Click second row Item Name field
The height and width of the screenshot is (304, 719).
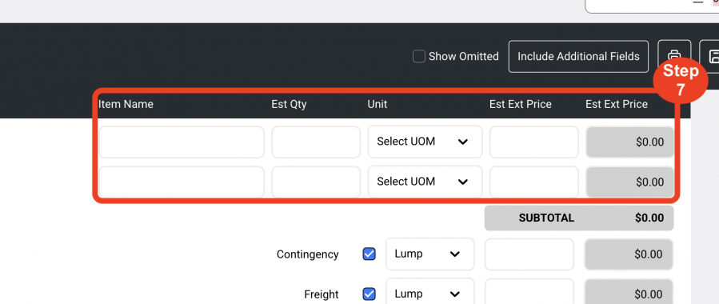coord(181,182)
